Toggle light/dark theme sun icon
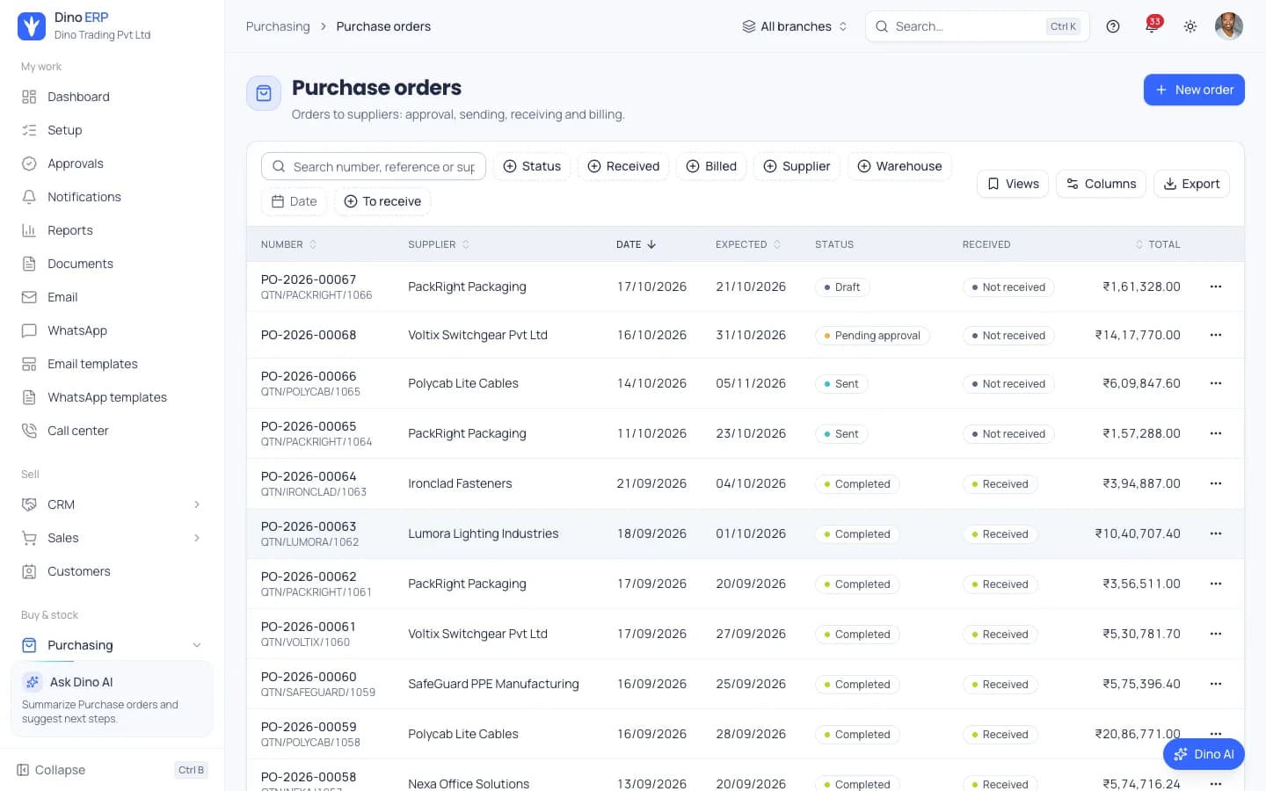 pyautogui.click(x=1190, y=26)
